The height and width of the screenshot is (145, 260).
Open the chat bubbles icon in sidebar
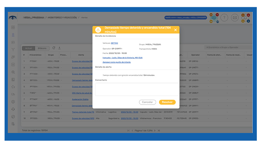(x=13, y=57)
